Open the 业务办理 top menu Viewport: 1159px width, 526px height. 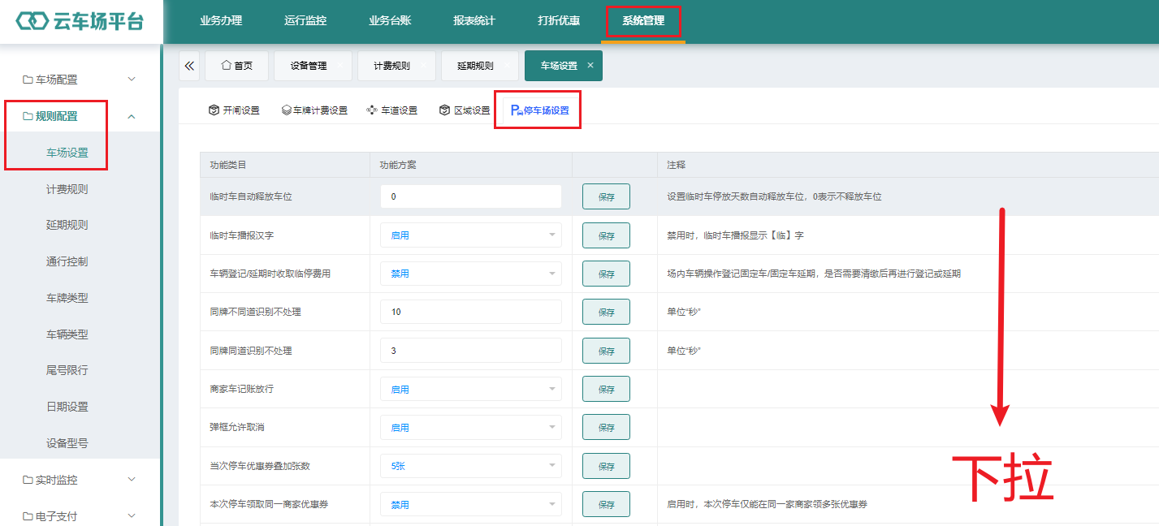pyautogui.click(x=221, y=21)
